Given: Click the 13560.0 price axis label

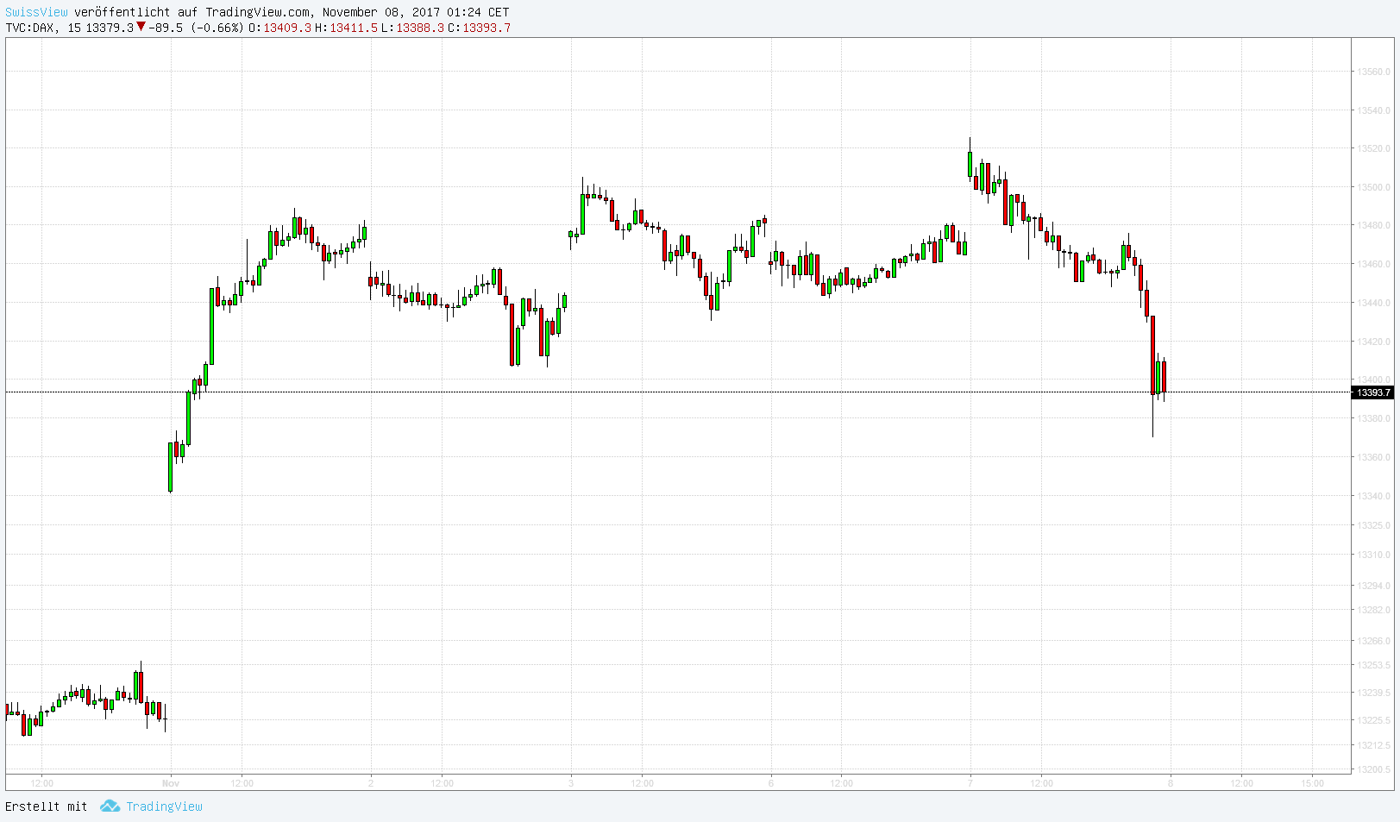Looking at the screenshot, I should (1373, 72).
